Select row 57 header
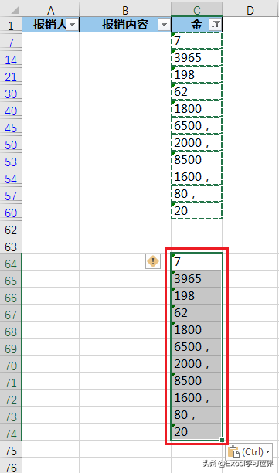The width and height of the screenshot is (279, 473). pyautogui.click(x=11, y=196)
